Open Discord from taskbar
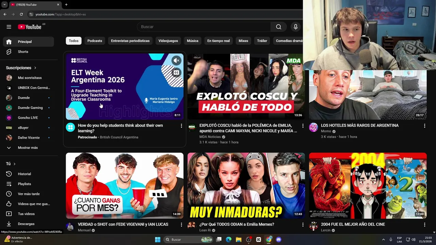The height and width of the screenshot is (245, 436). pyautogui.click(x=279, y=240)
